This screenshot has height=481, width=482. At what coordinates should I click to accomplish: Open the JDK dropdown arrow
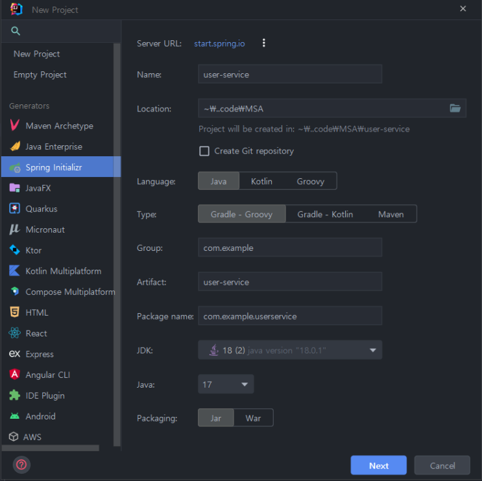tap(373, 350)
